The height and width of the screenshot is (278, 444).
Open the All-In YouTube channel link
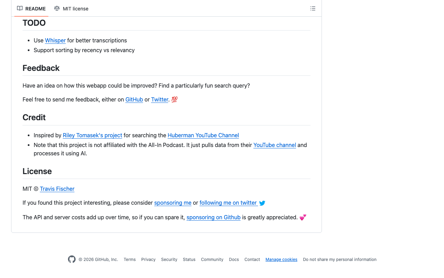coord(275,145)
